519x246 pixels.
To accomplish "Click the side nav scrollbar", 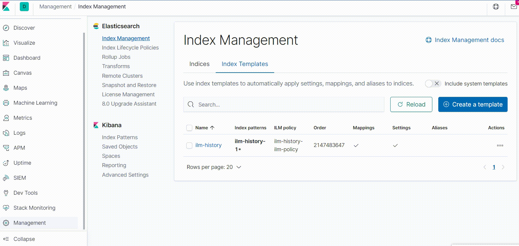I will (x=84, y=131).
